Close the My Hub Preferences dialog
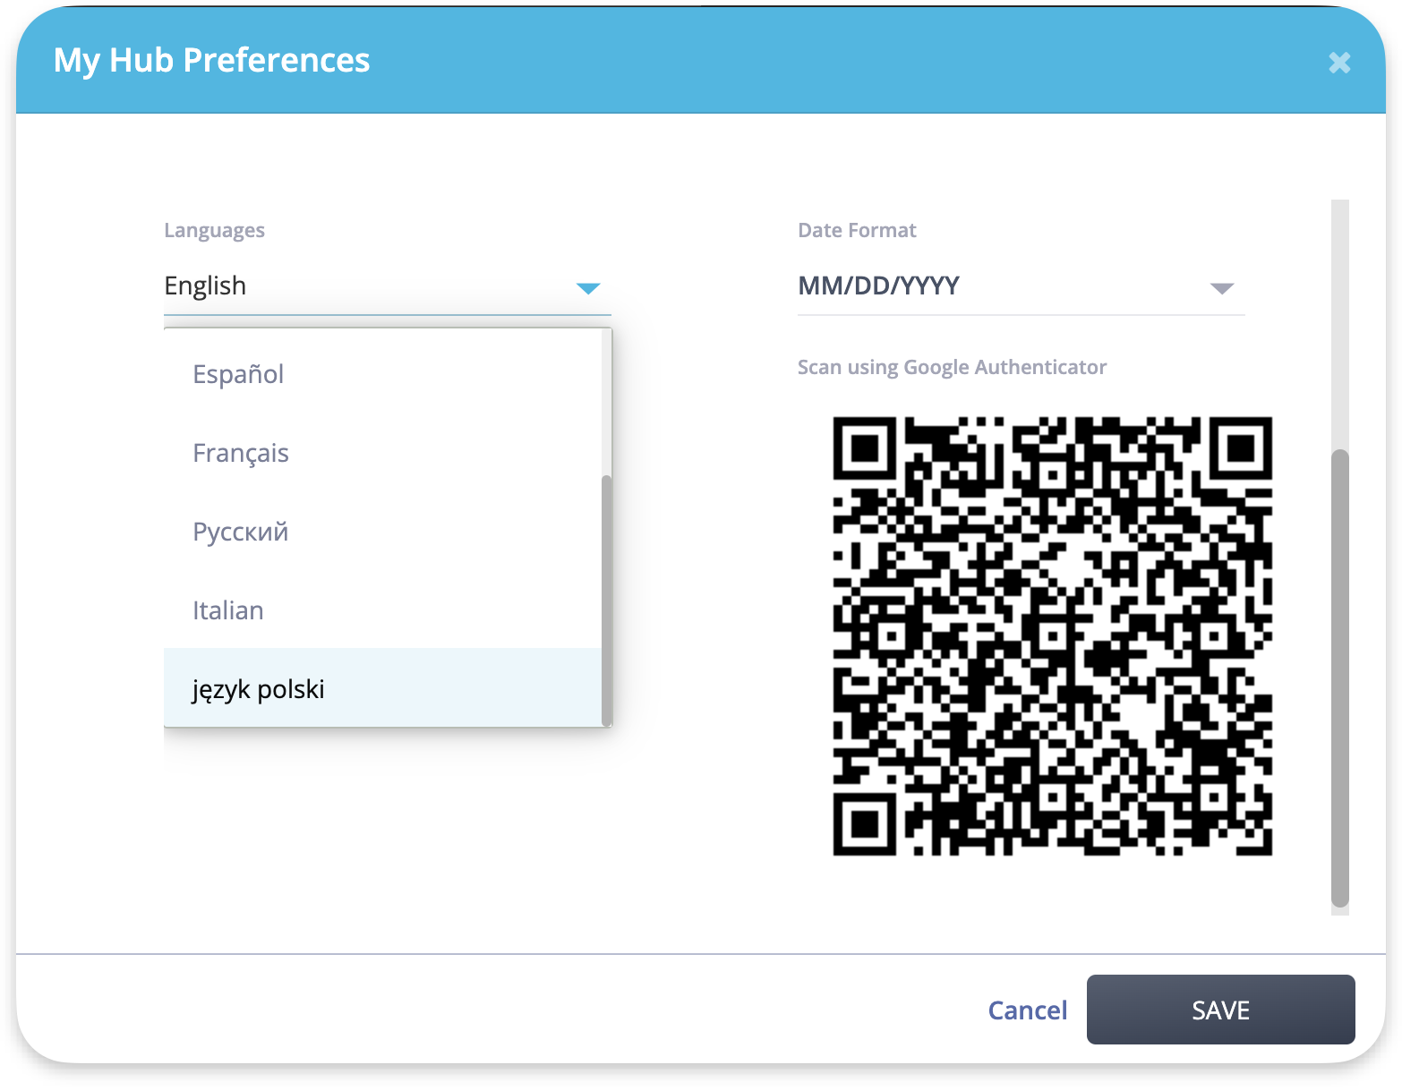1402x1091 pixels. pos(1339,62)
